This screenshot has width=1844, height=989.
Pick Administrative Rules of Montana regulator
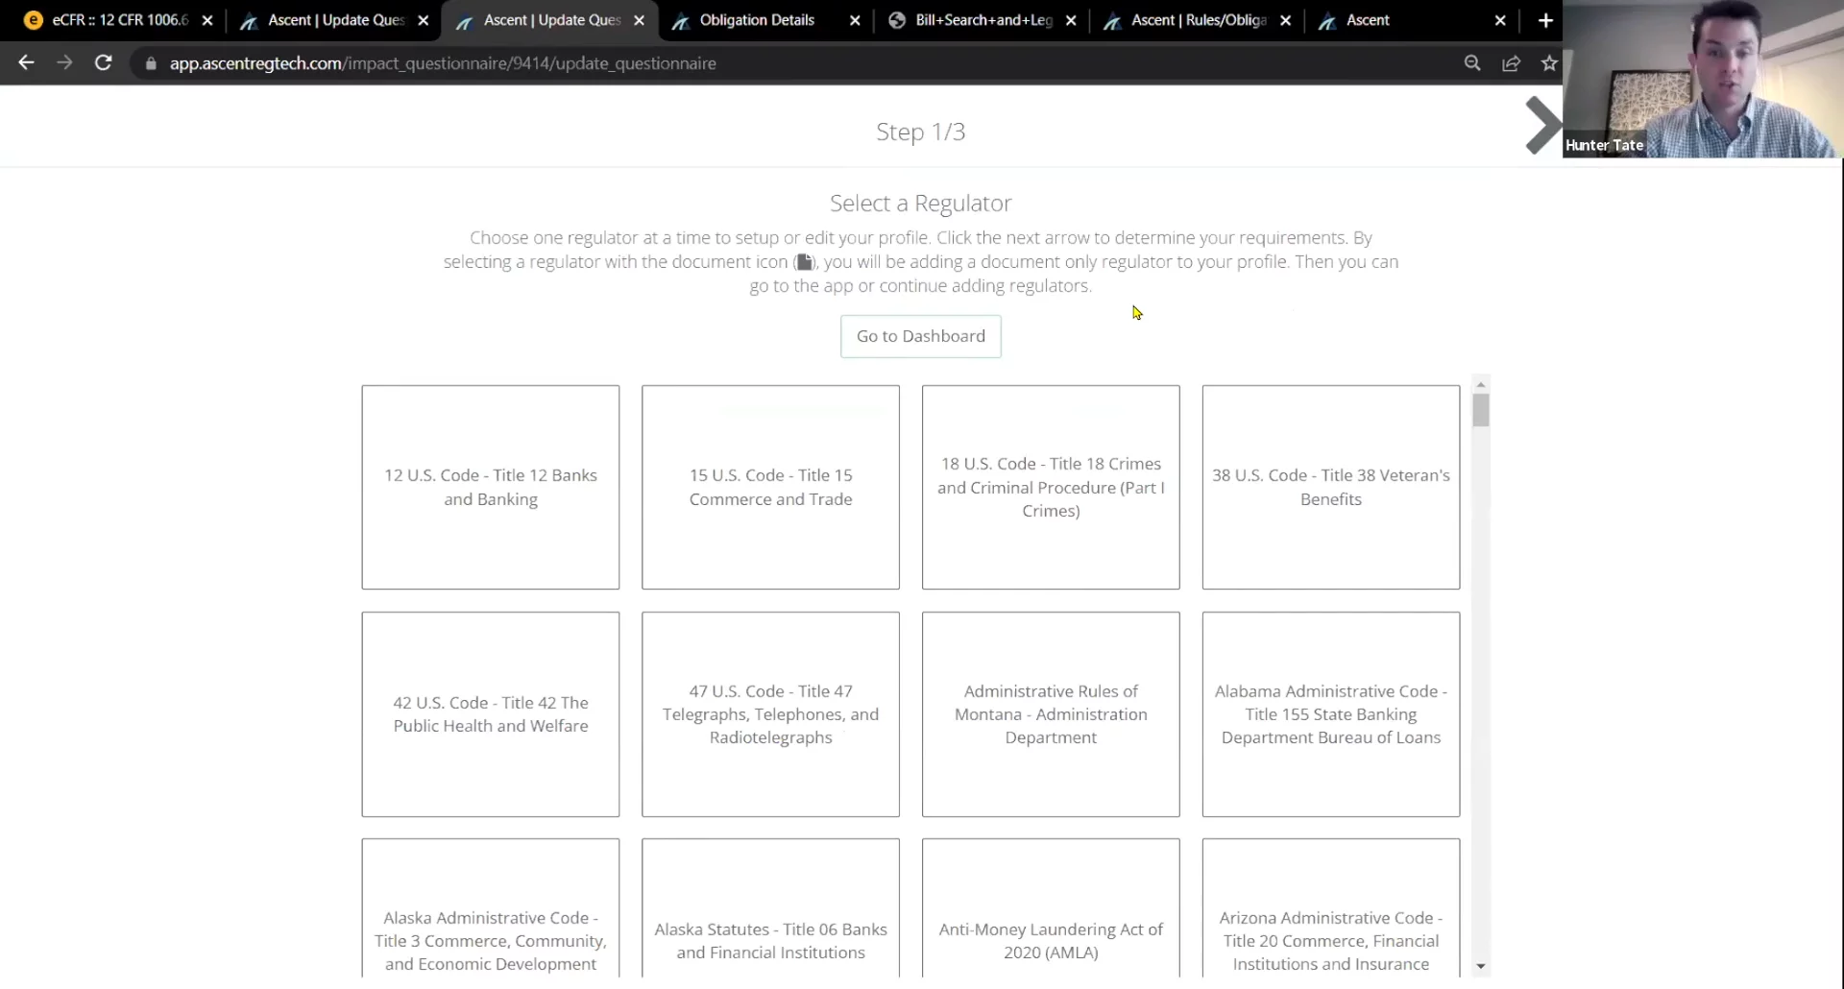click(x=1051, y=714)
